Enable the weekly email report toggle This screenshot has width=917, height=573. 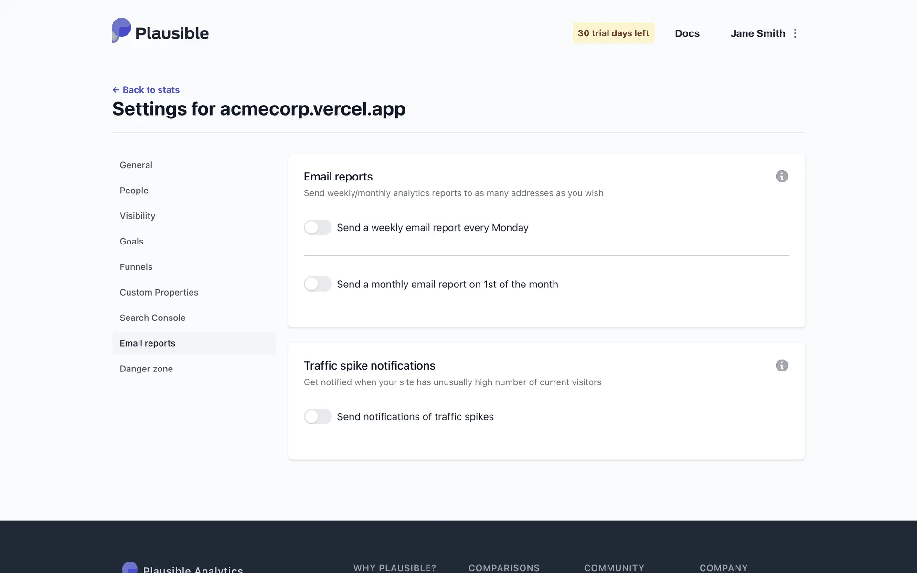(318, 228)
